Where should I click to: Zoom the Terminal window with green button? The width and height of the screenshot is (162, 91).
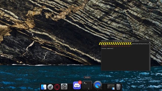[x=106, y=41]
